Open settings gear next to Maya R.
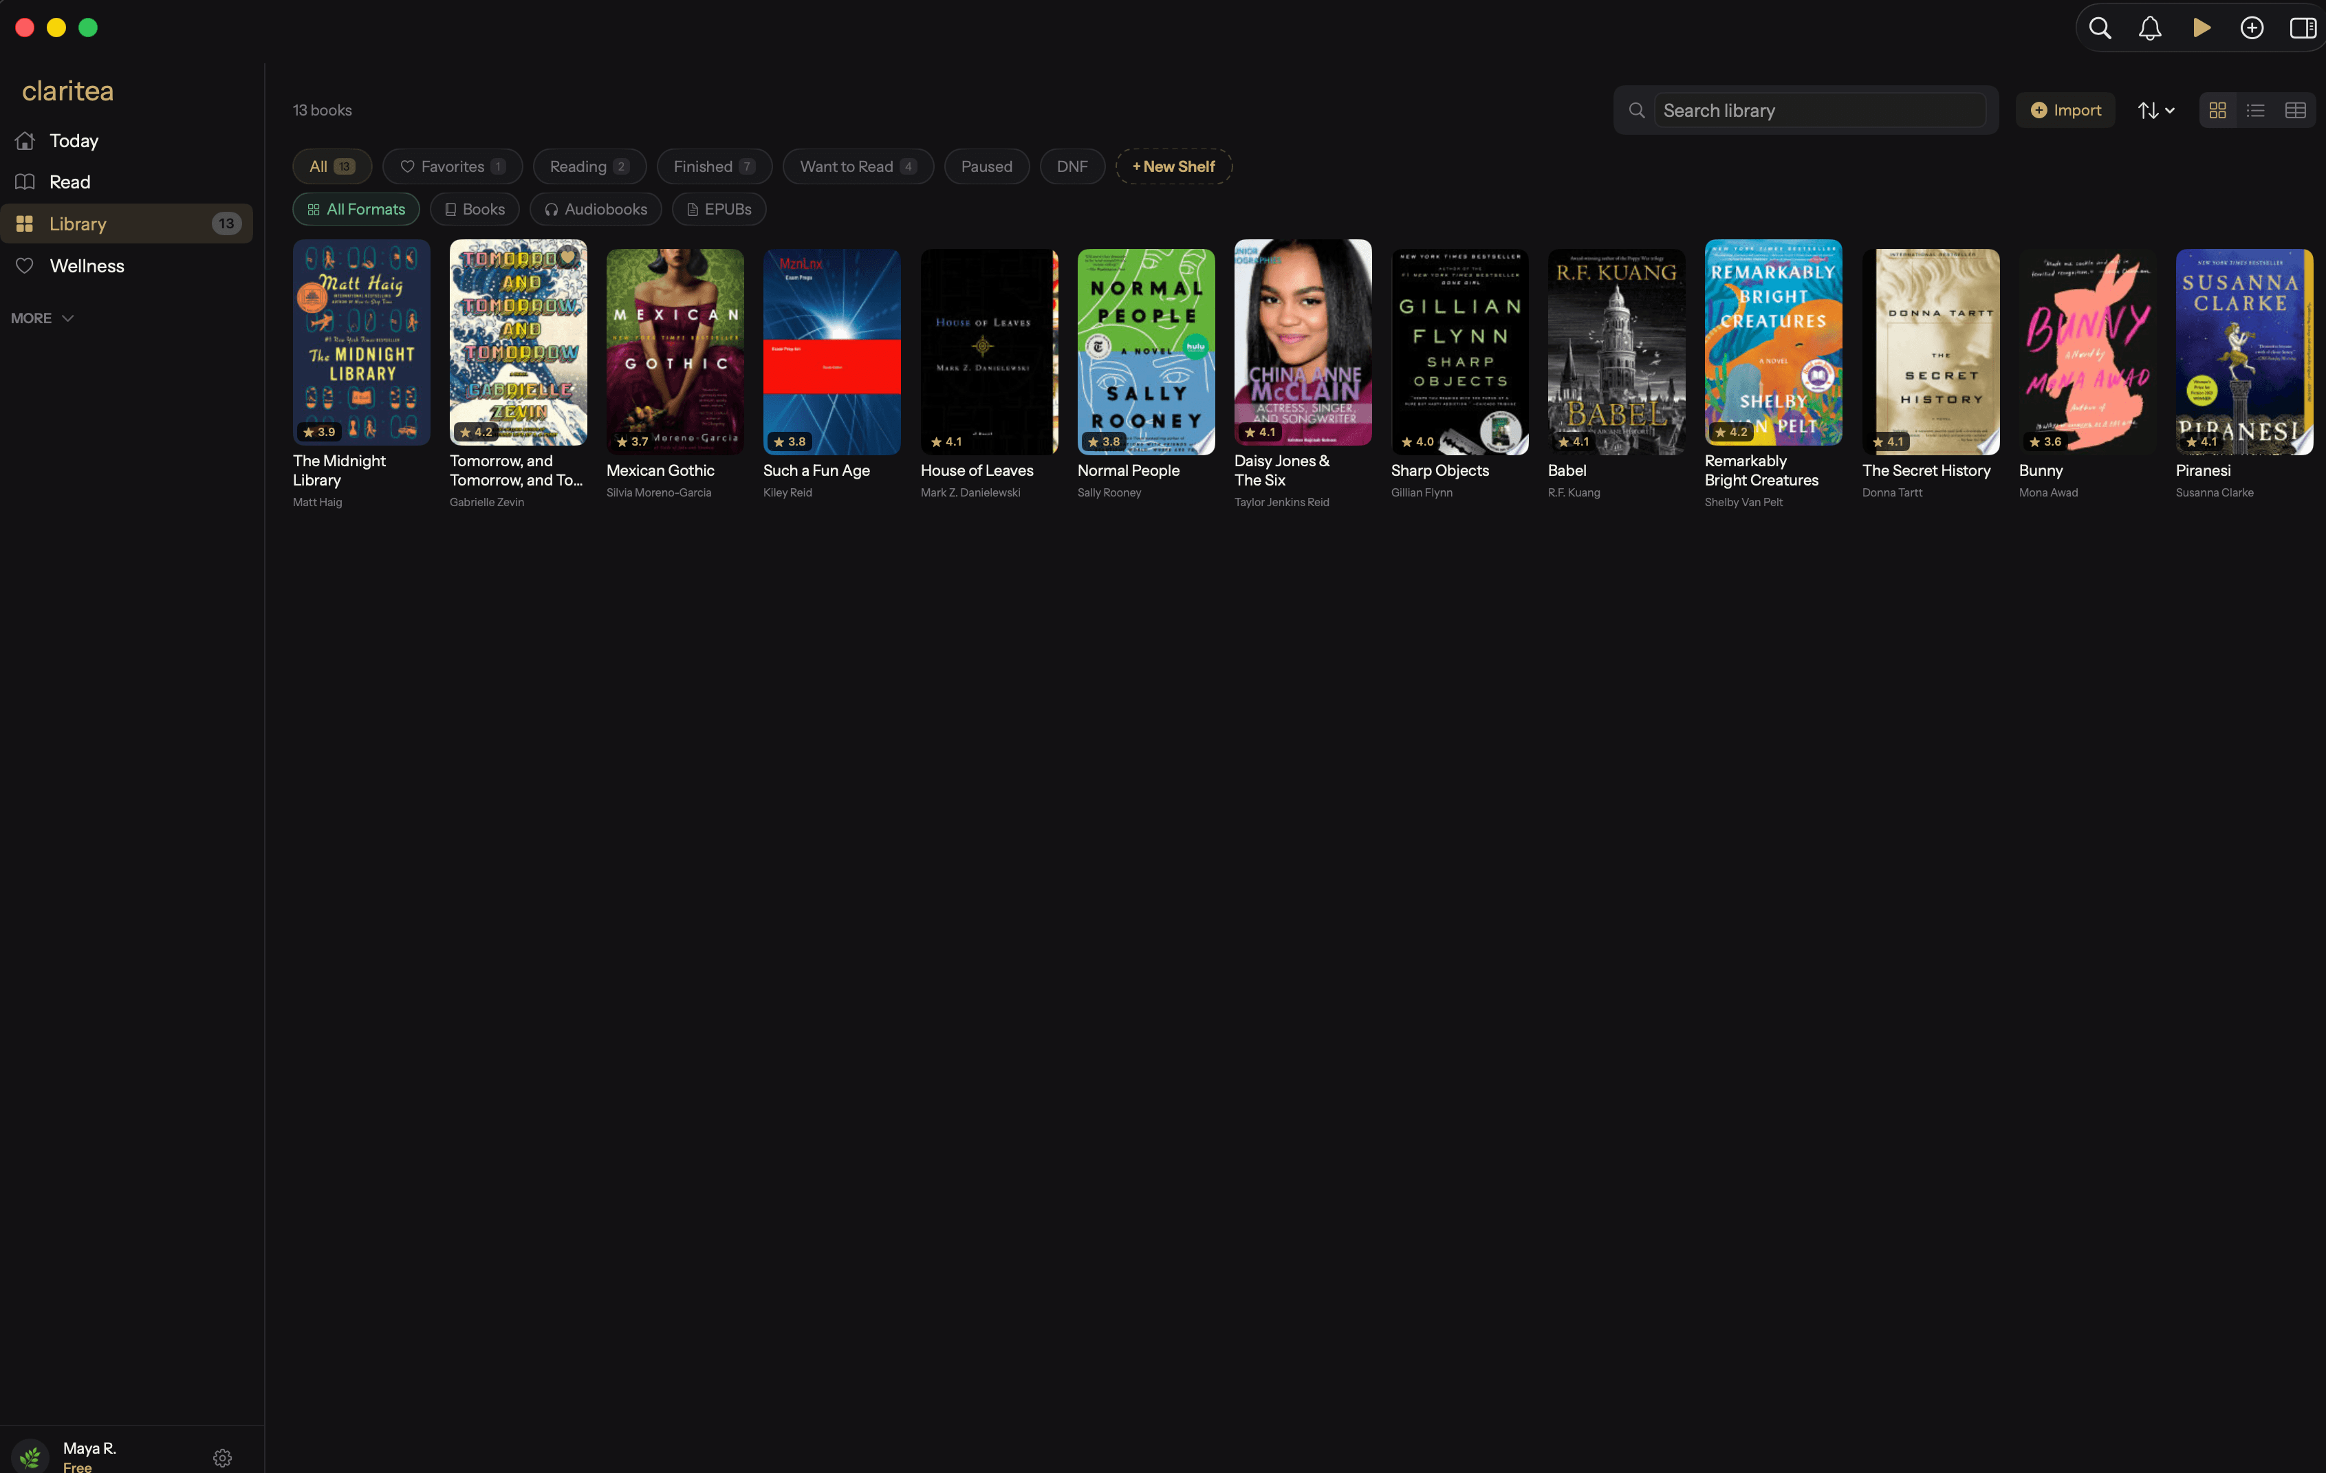 point(222,1458)
